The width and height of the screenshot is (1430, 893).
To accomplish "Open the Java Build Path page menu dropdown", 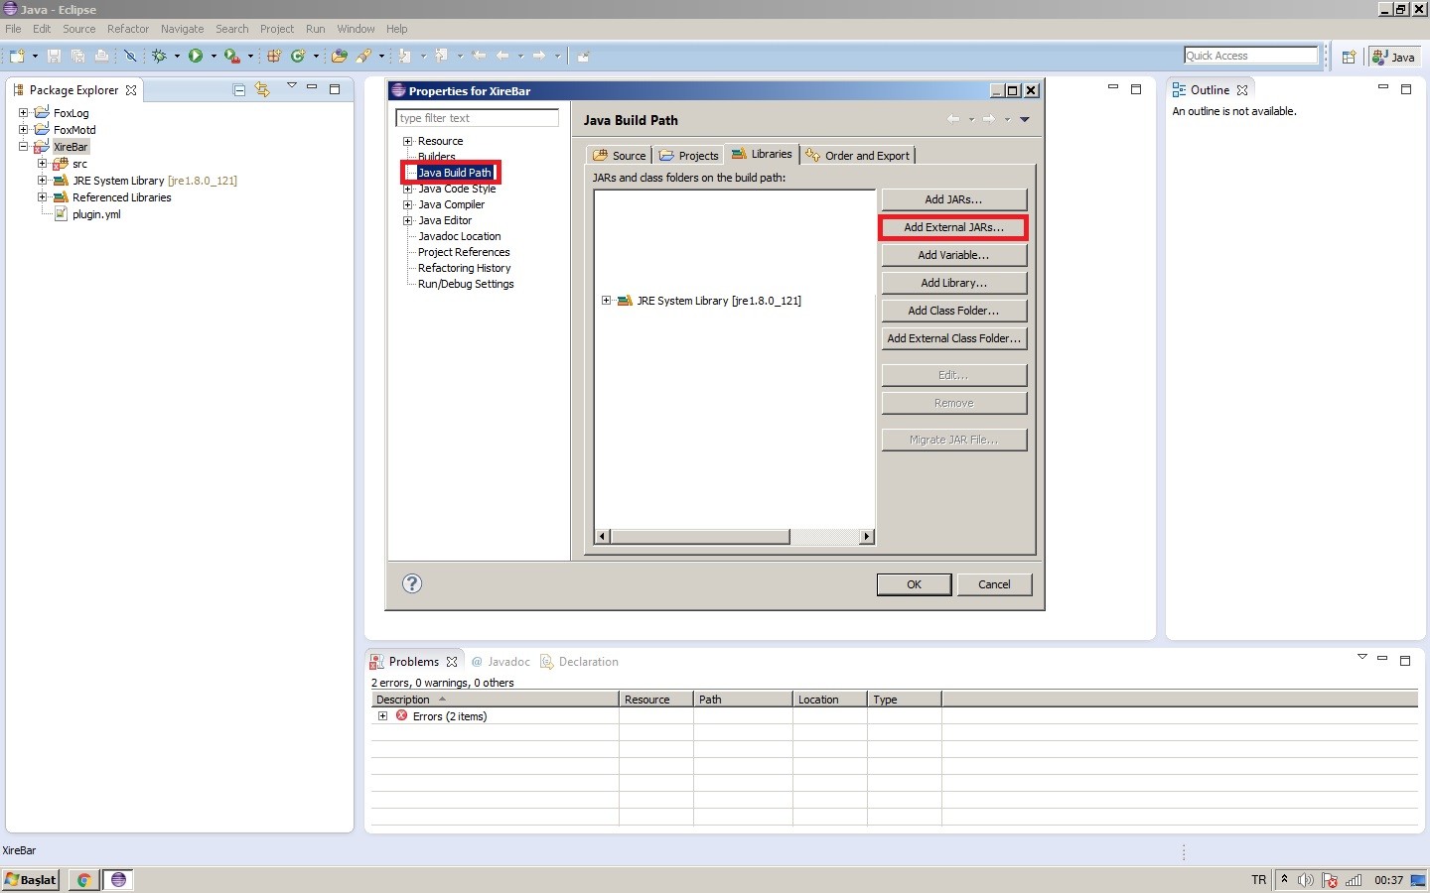I will pos(1025,119).
